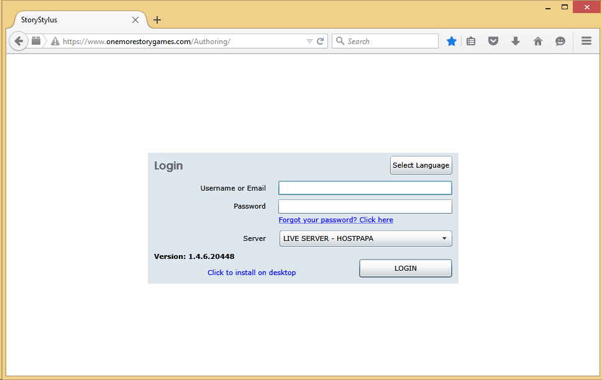Close the browser window
602x380 pixels.
[586, 7]
